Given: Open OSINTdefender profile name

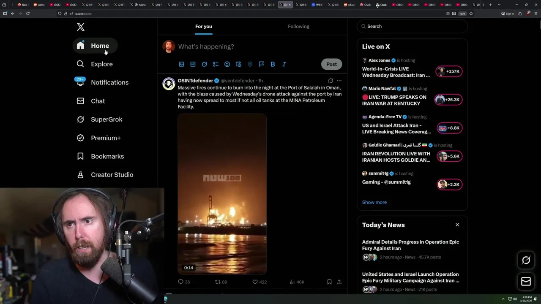Looking at the screenshot, I should (195, 81).
